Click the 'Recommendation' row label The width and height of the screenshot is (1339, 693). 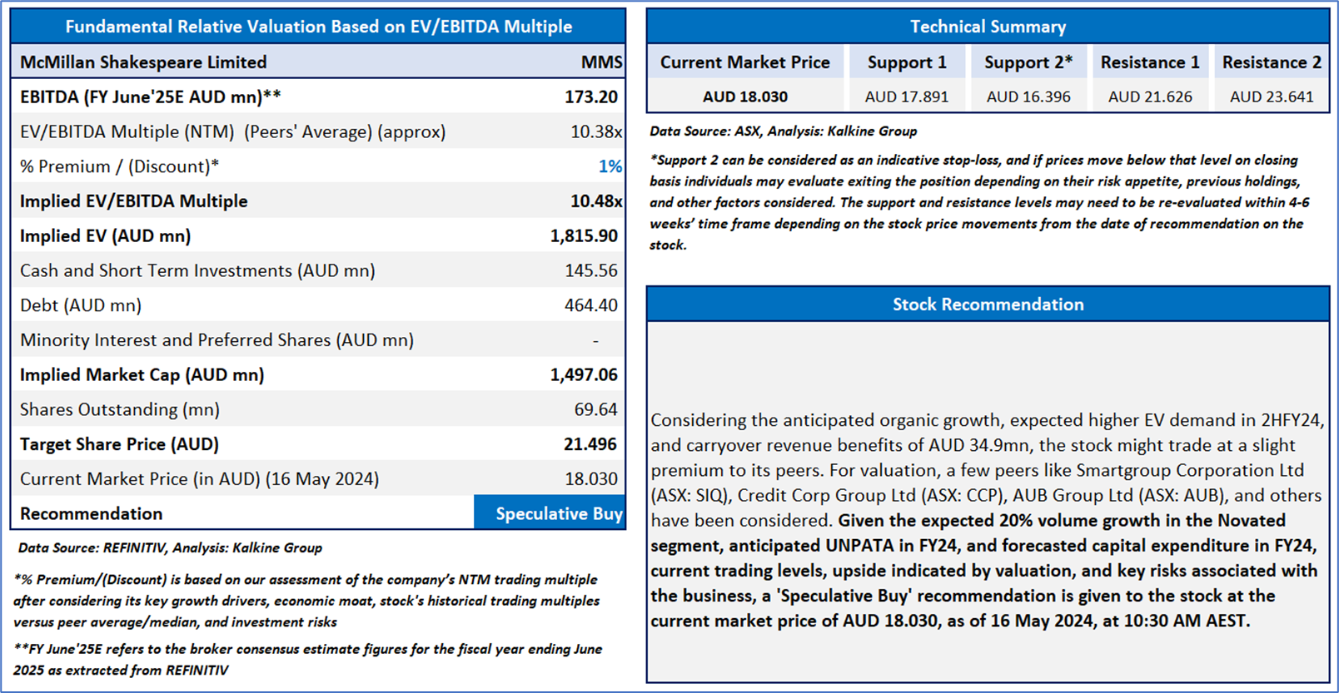coord(92,513)
